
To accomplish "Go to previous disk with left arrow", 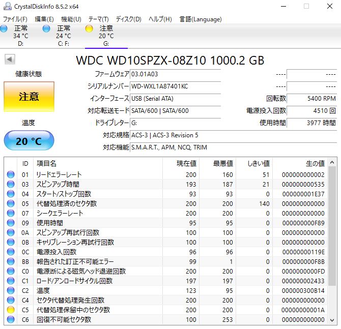I will [10, 59].
